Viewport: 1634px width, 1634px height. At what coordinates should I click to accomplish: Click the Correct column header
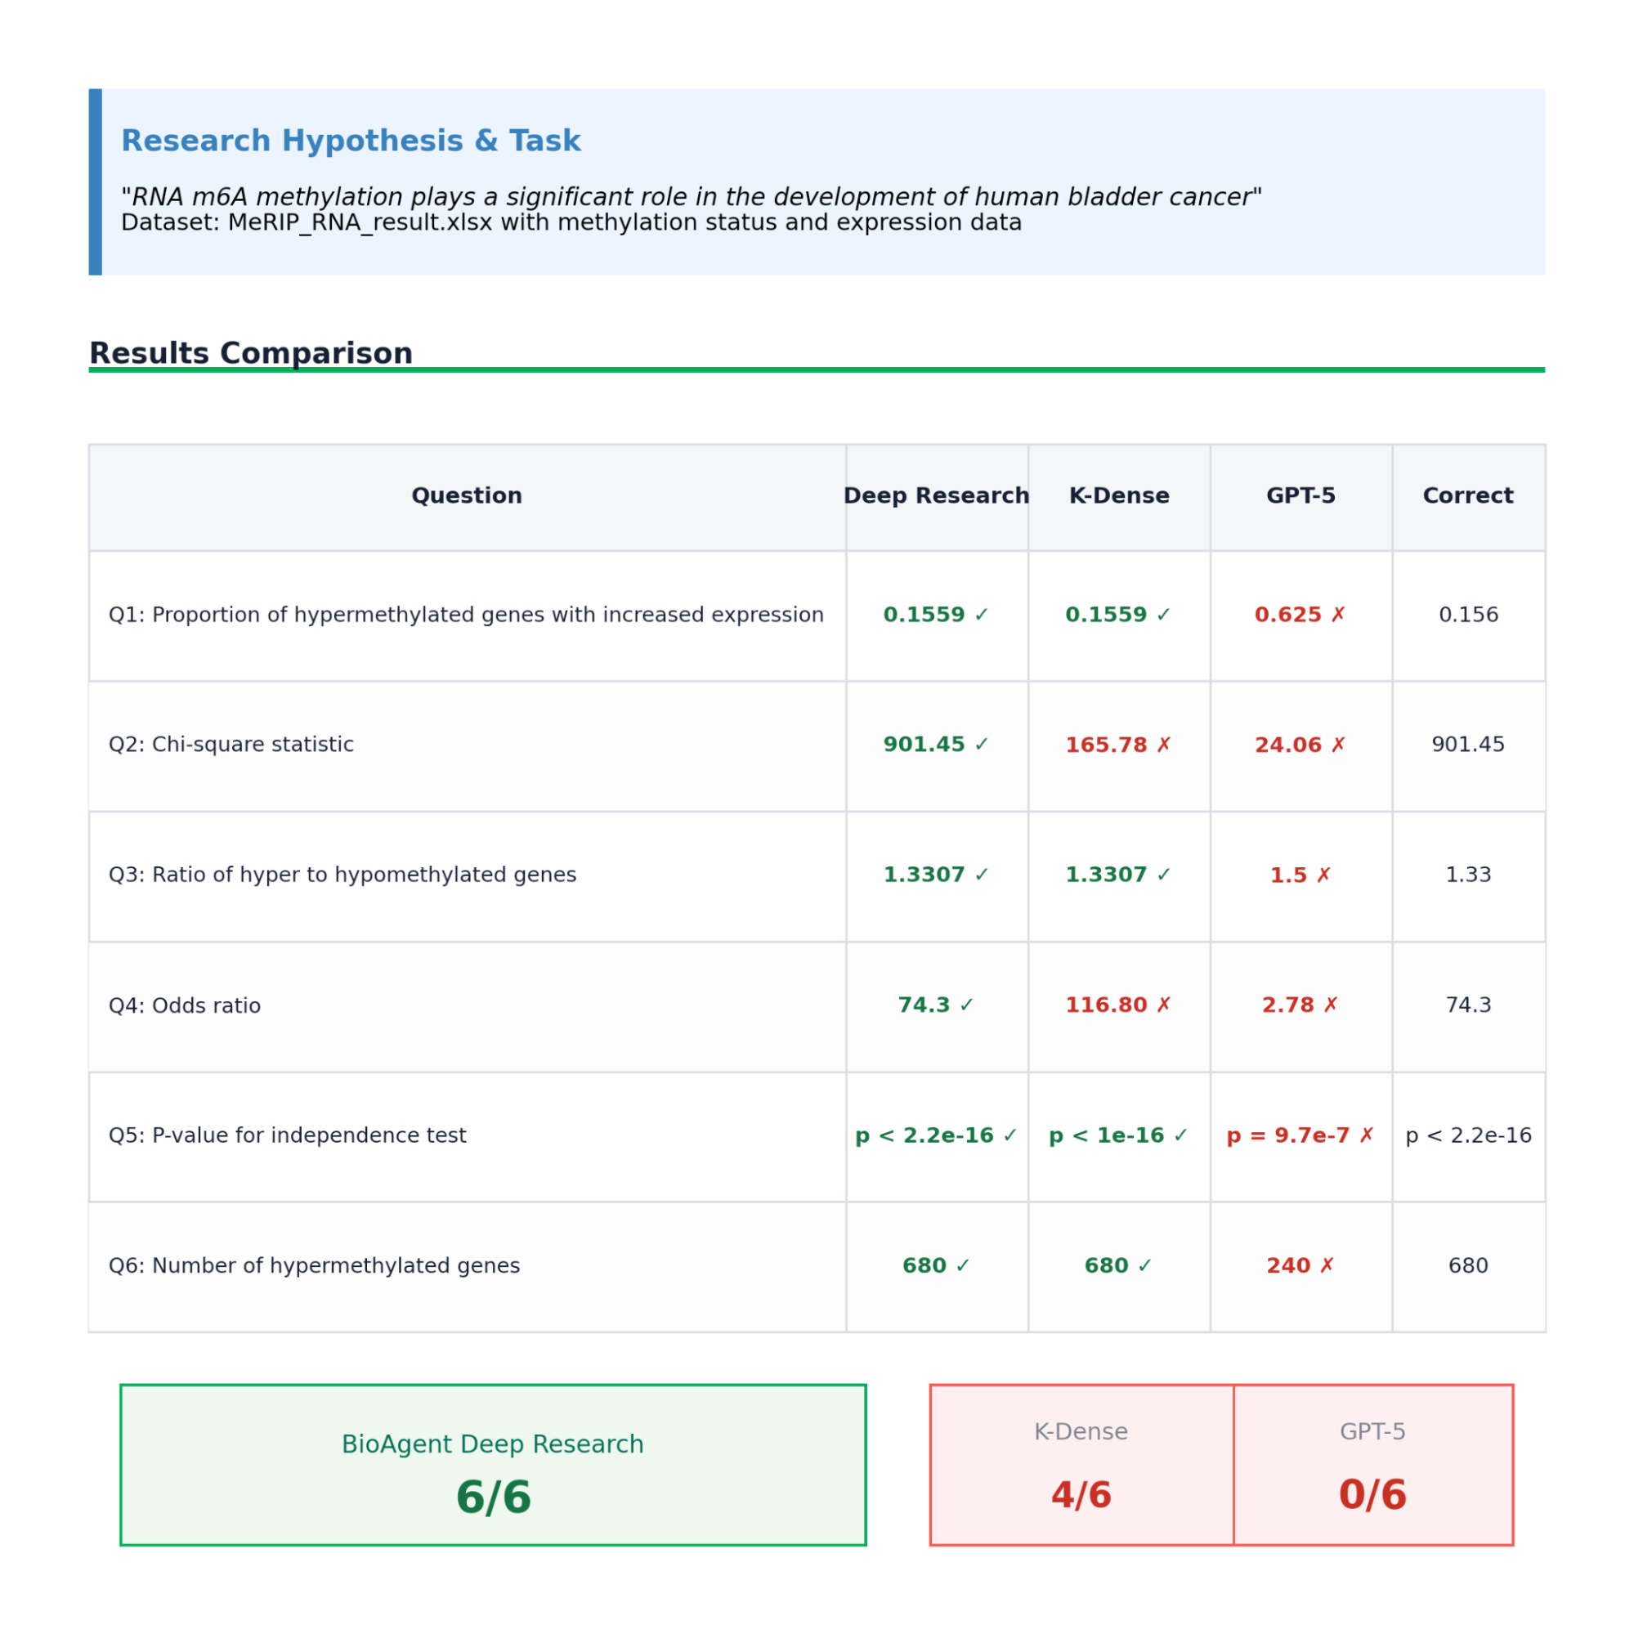coord(1467,496)
